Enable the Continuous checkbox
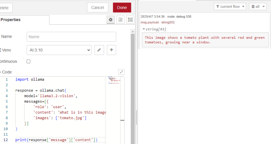This screenshot has width=271, height=144. pyautogui.click(x=29, y=61)
